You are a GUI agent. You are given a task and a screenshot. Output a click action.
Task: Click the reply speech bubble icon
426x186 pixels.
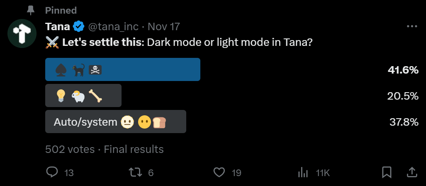52,172
